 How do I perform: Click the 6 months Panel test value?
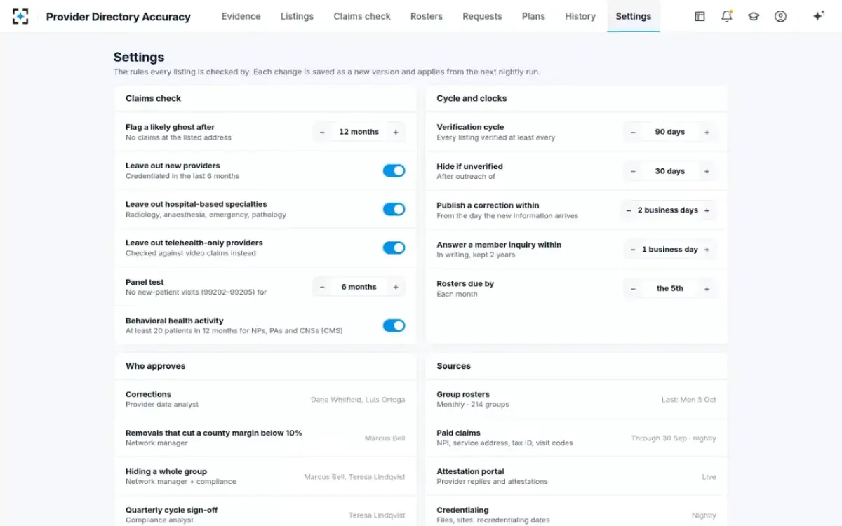click(359, 287)
